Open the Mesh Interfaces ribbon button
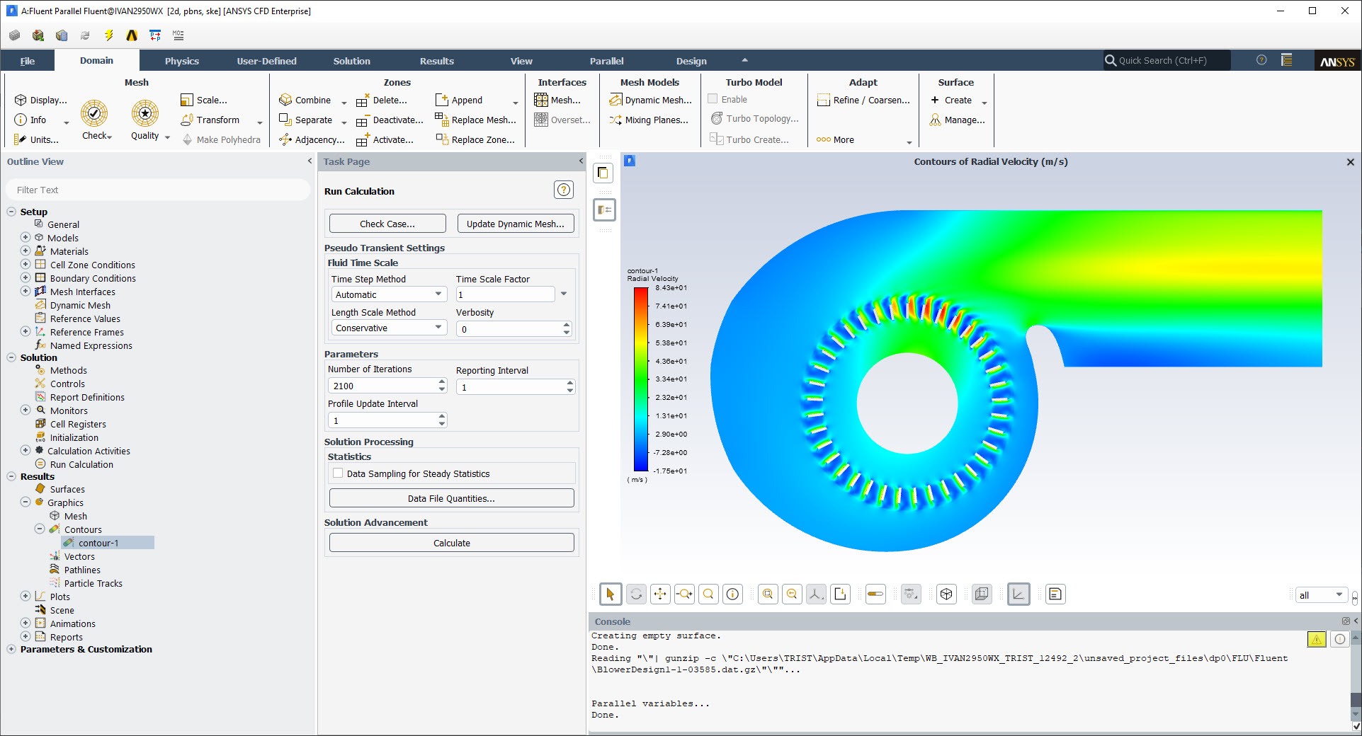The image size is (1362, 736). tap(558, 100)
